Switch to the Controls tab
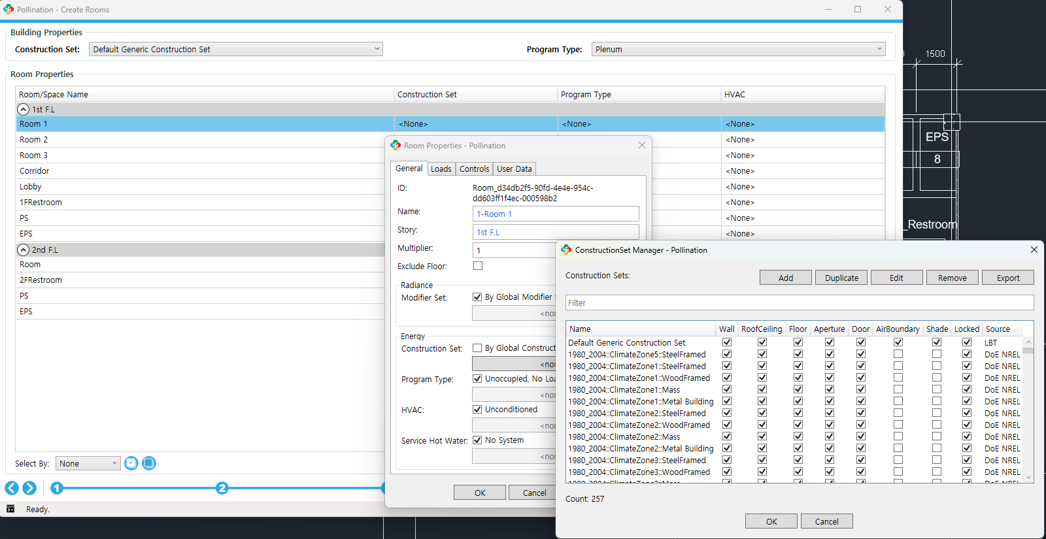This screenshot has width=1046, height=539. [475, 169]
